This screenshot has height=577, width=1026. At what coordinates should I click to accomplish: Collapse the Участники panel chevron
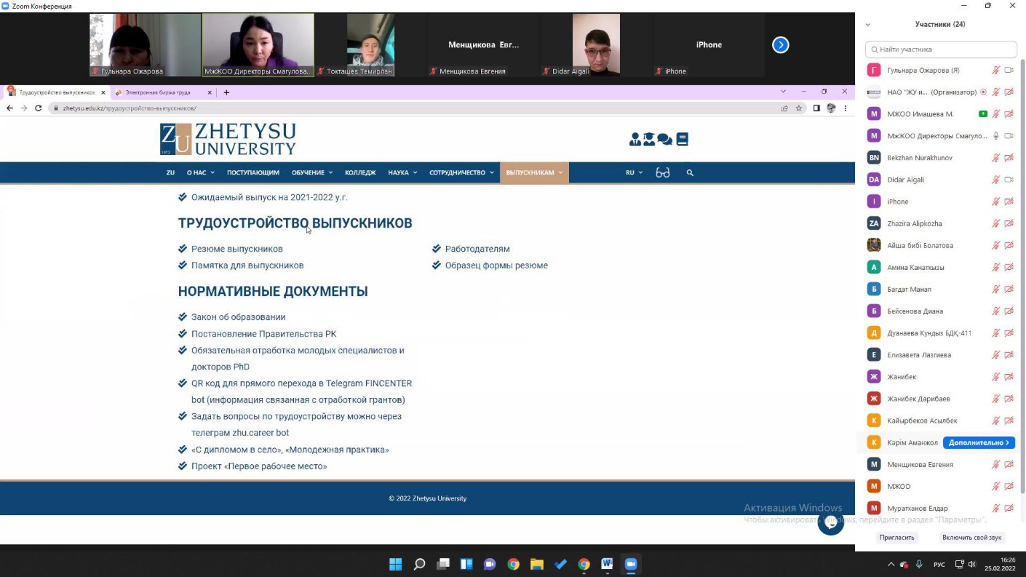[868, 25]
